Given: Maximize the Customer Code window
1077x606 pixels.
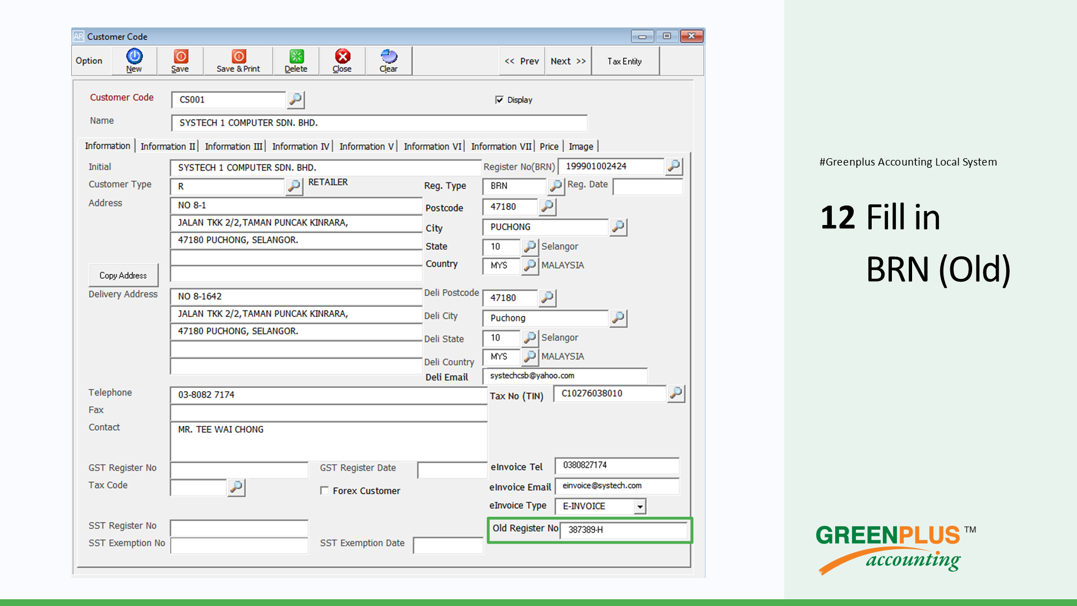Looking at the screenshot, I should pyautogui.click(x=667, y=36).
